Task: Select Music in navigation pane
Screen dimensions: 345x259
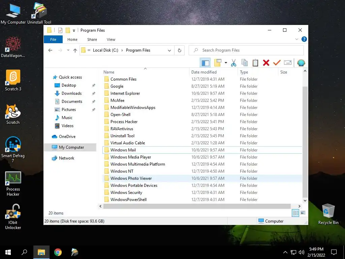Action: click(67, 118)
